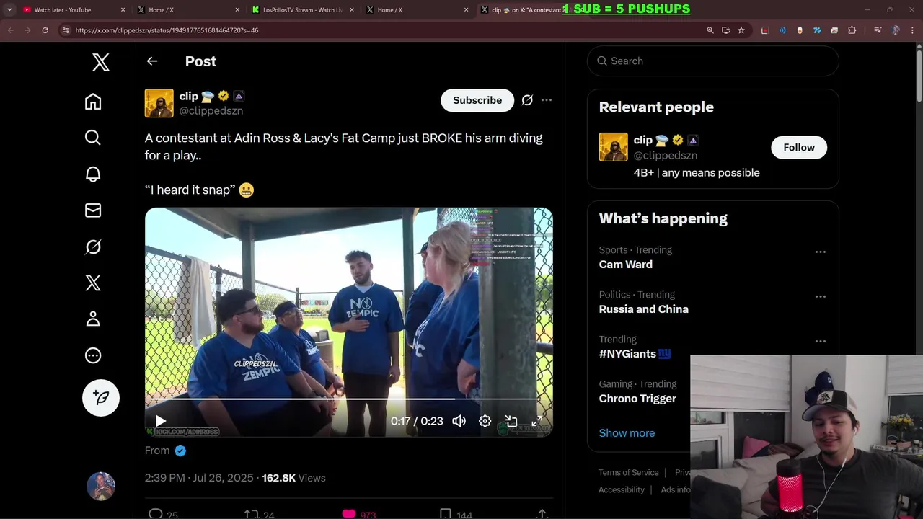Open Terms of Service link
The width and height of the screenshot is (923, 519).
(x=628, y=473)
